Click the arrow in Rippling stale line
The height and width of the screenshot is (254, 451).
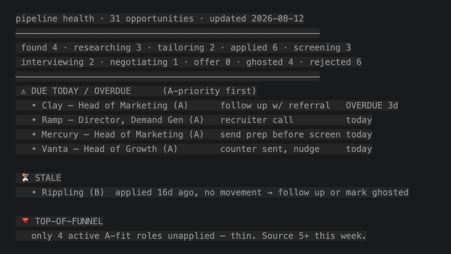[270, 192]
